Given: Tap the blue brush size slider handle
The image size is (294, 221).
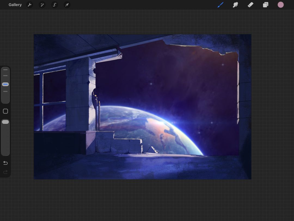Looking at the screenshot, I should [5, 84].
